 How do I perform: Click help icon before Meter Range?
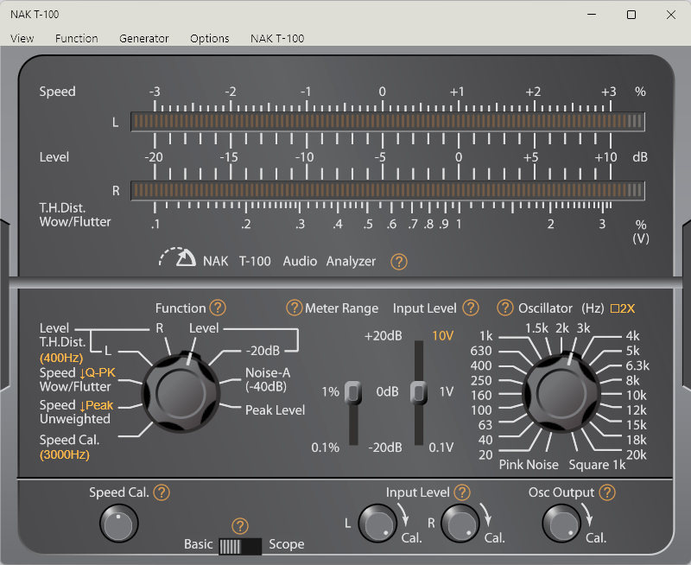point(295,308)
